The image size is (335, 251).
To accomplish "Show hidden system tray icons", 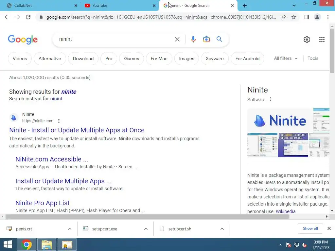I will point(280,245).
